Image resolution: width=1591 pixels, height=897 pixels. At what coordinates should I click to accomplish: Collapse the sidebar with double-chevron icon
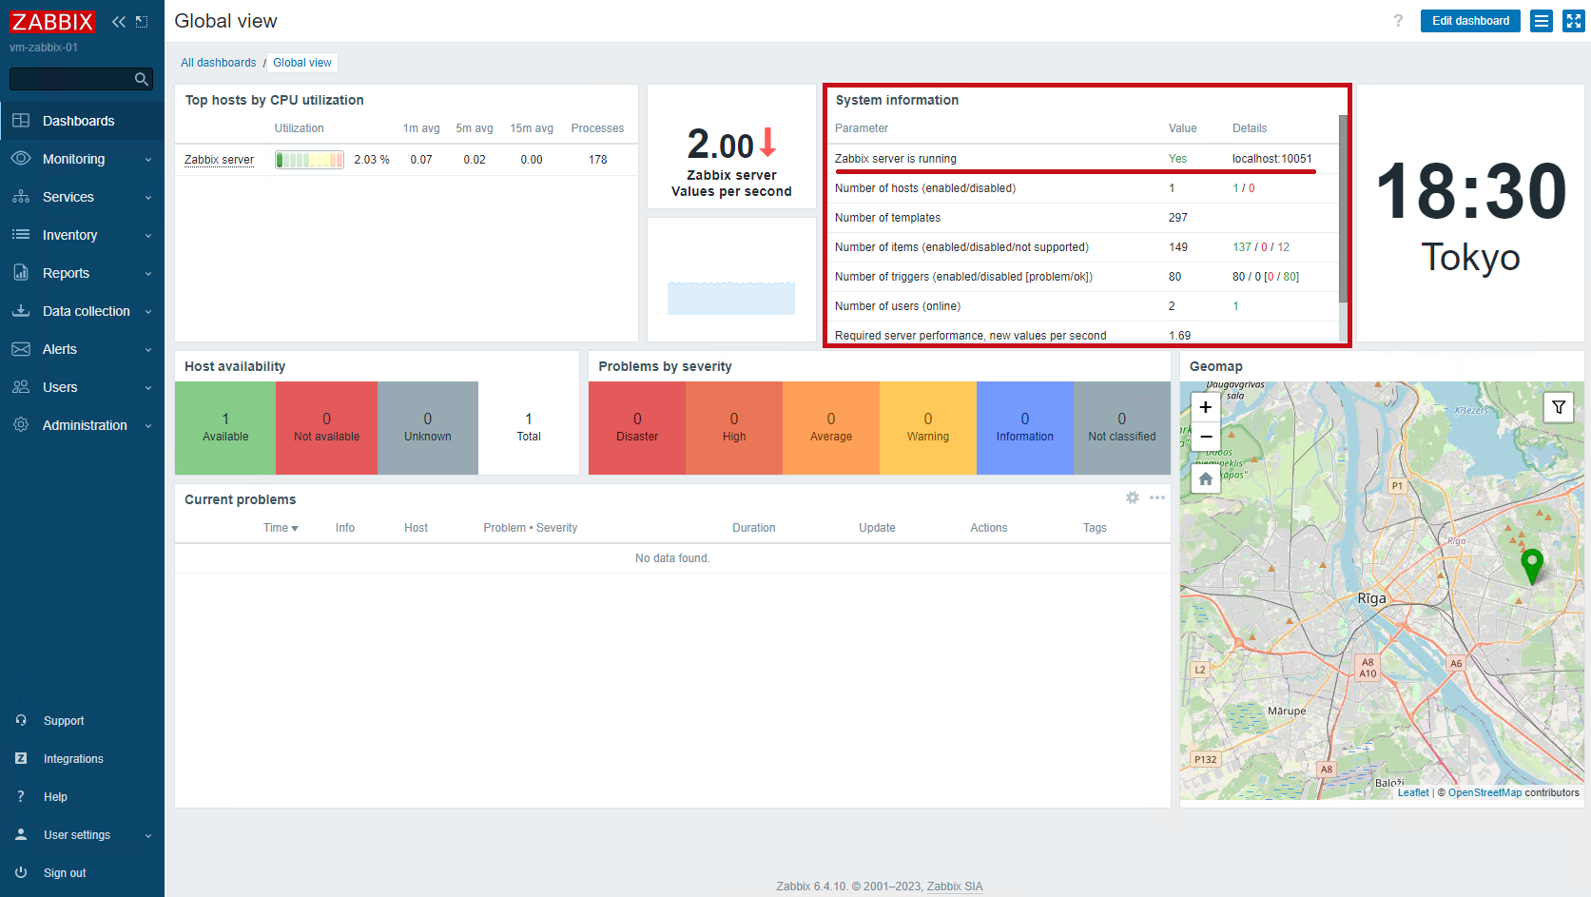pyautogui.click(x=119, y=22)
